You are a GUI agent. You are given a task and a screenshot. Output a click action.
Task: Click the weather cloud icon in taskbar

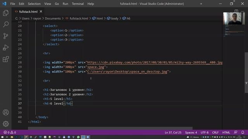point(188,137)
